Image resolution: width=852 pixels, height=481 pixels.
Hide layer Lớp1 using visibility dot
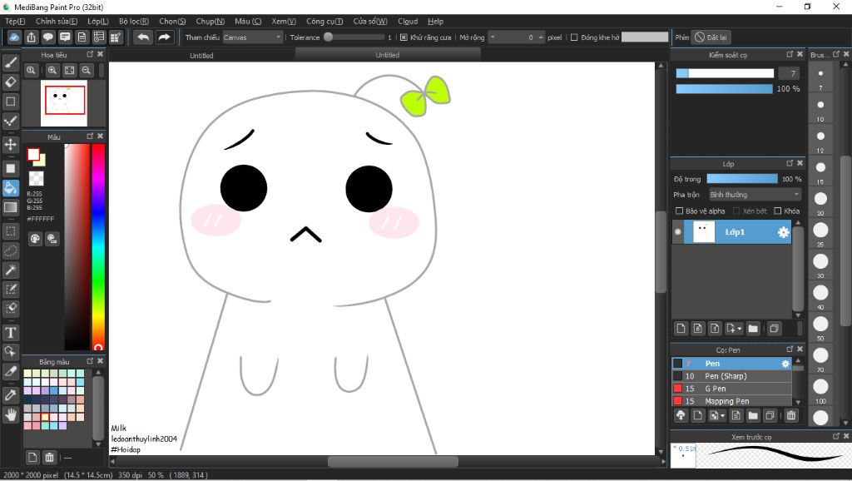[x=678, y=232]
